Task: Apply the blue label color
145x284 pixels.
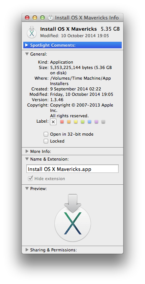Action: tap(90, 121)
